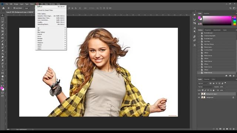
Task: Click the rainbow hue slider strip
Action: point(235,21)
